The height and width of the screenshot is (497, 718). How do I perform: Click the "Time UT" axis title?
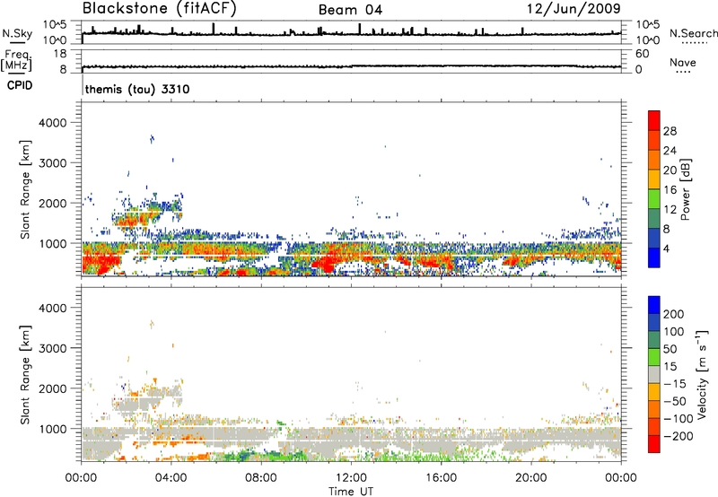click(351, 492)
